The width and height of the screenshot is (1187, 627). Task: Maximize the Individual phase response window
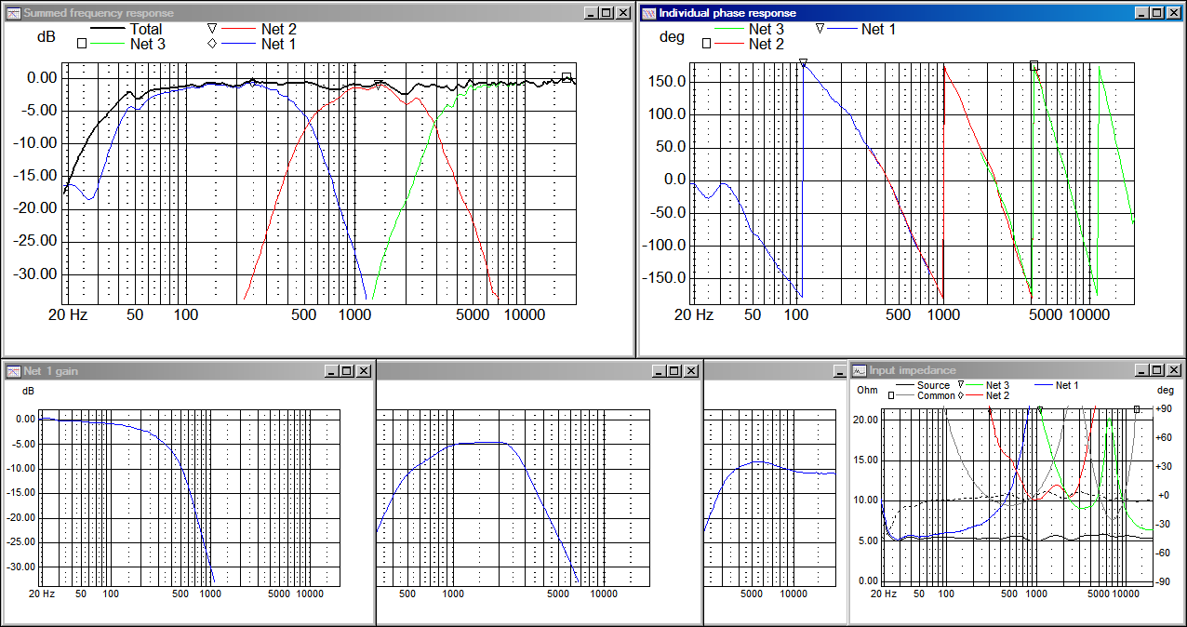[x=1156, y=13]
